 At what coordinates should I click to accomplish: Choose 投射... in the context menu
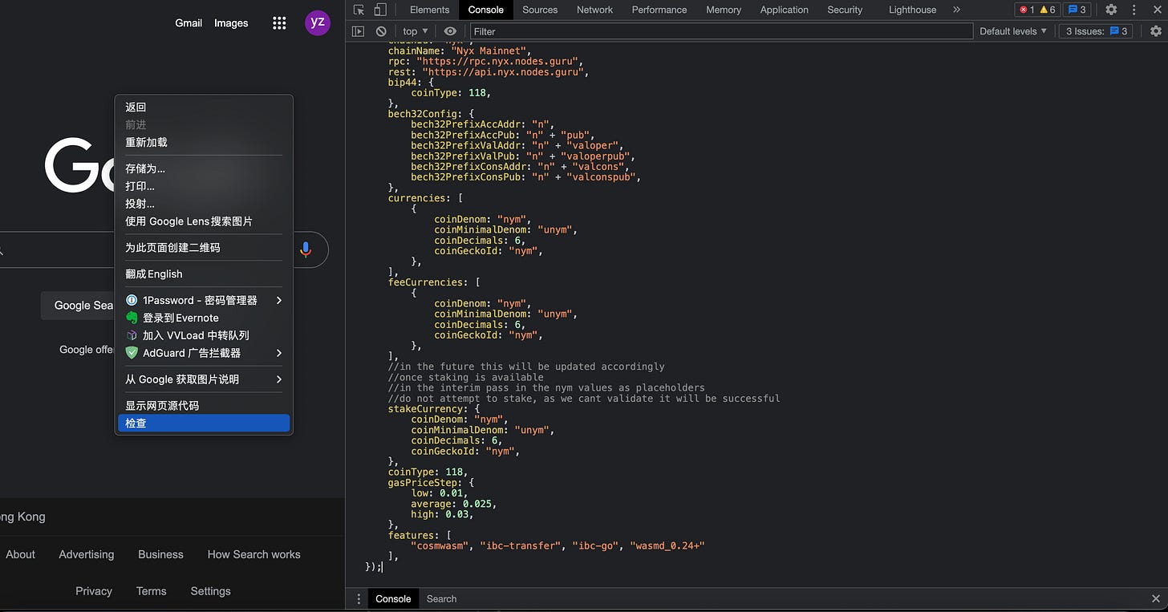click(x=203, y=205)
